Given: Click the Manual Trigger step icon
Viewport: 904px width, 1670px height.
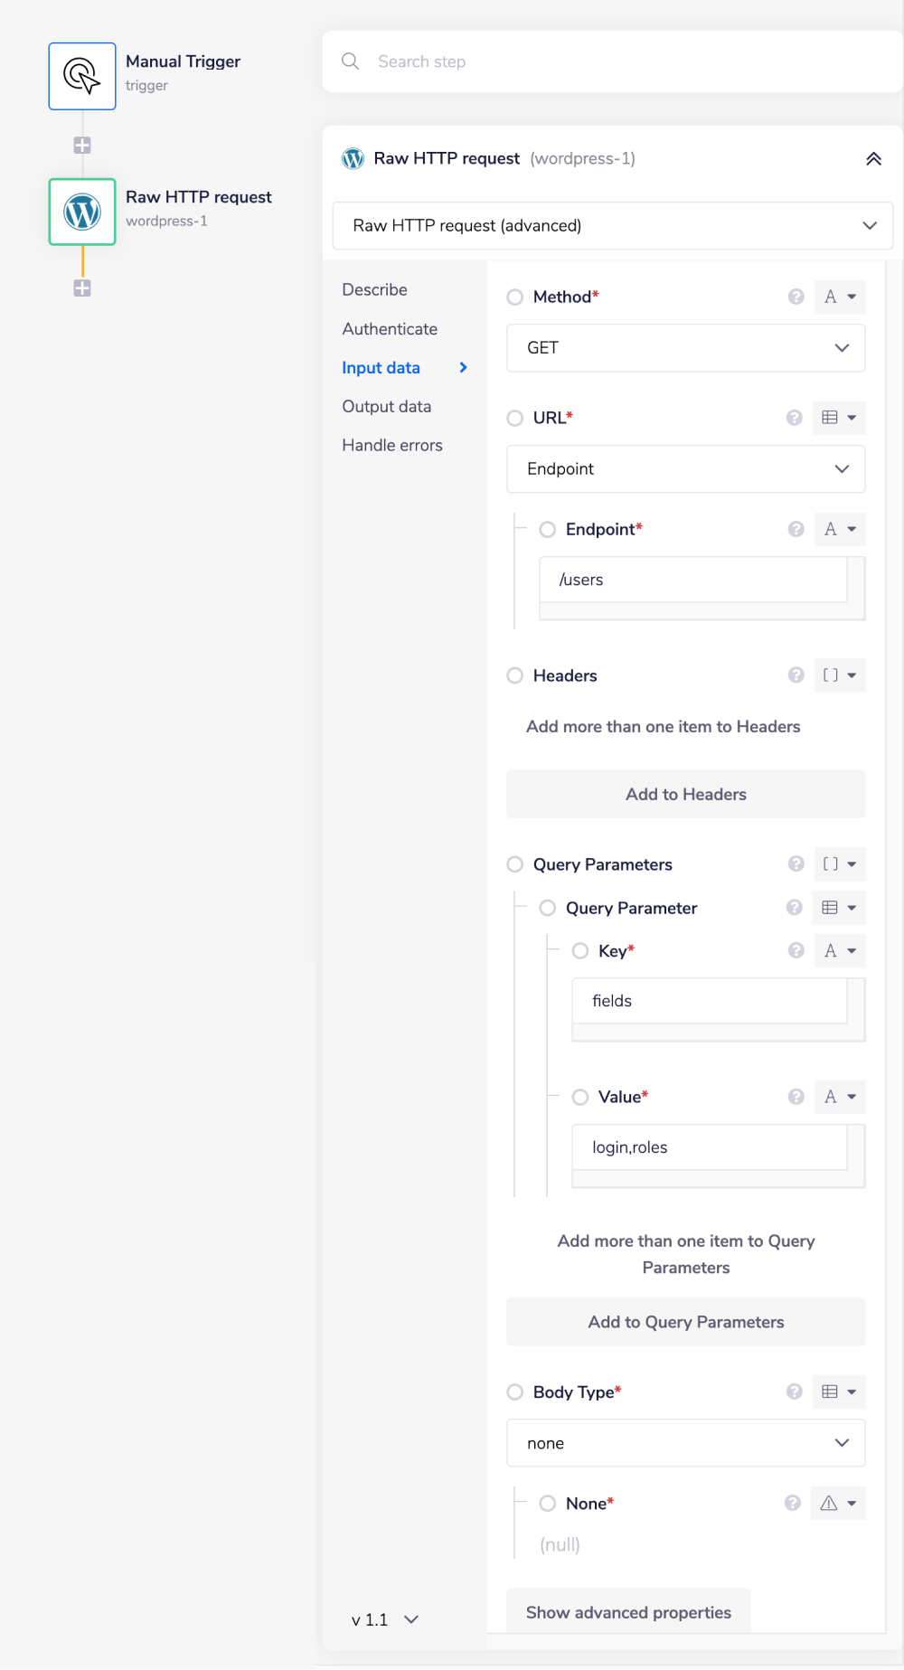Looking at the screenshot, I should 82,76.
